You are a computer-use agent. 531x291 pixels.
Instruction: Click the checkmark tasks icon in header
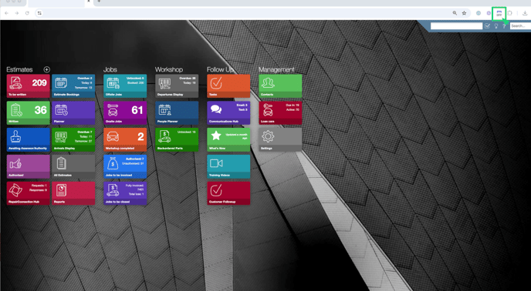click(x=487, y=25)
